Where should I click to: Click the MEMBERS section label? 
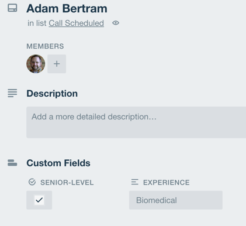tap(45, 46)
